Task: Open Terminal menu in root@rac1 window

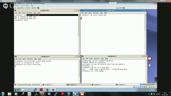Action: point(96,13)
